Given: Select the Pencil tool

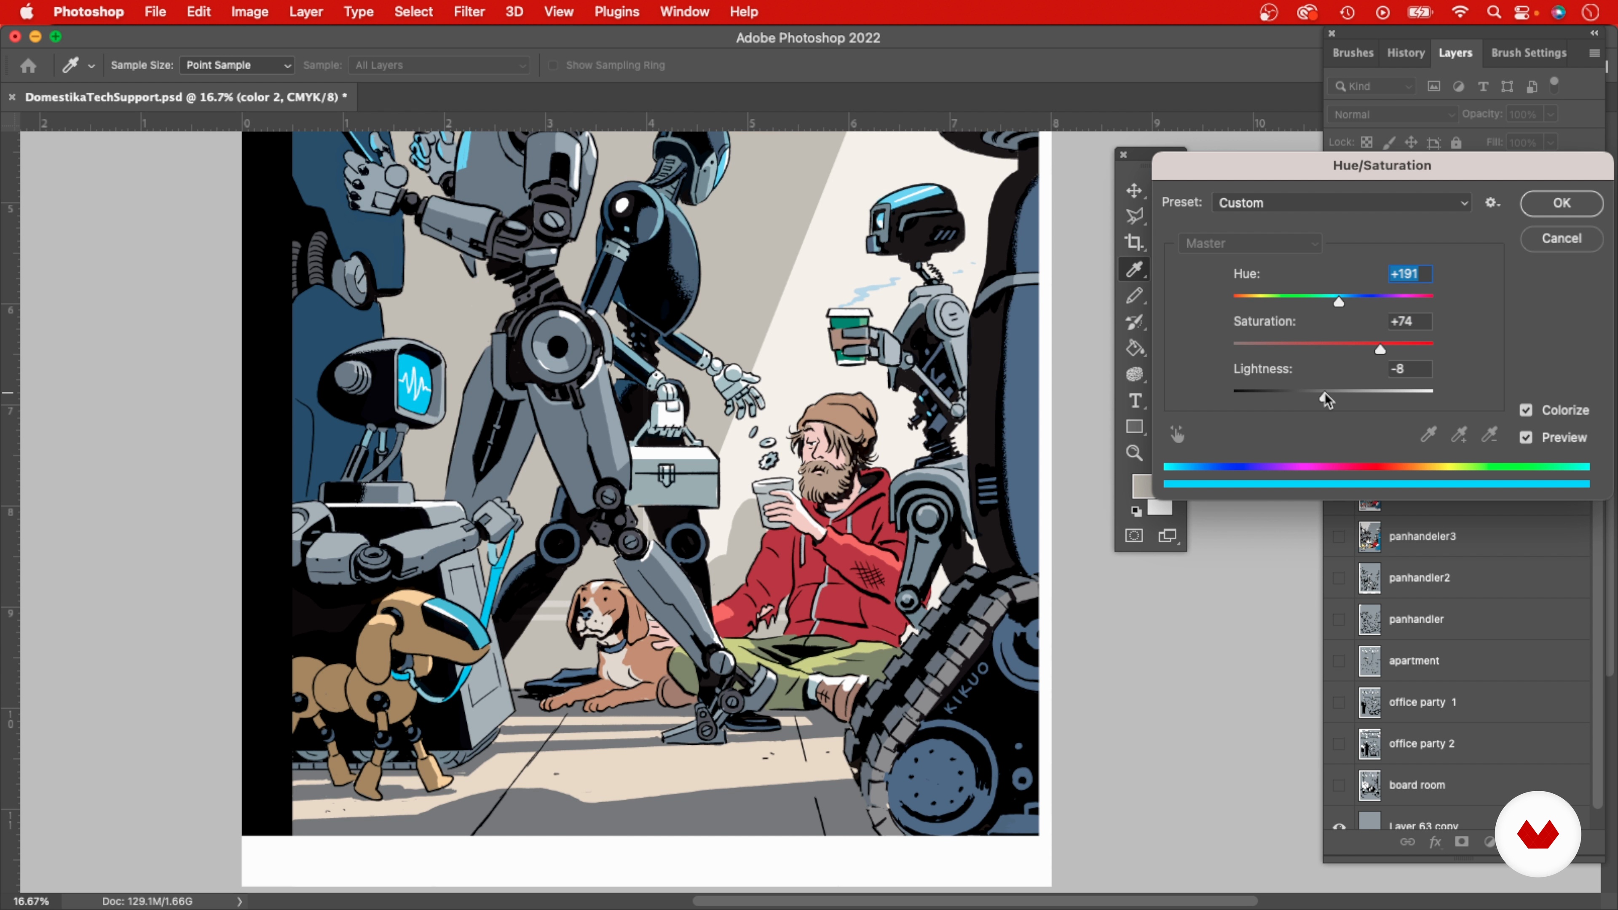Looking at the screenshot, I should coord(1134,296).
